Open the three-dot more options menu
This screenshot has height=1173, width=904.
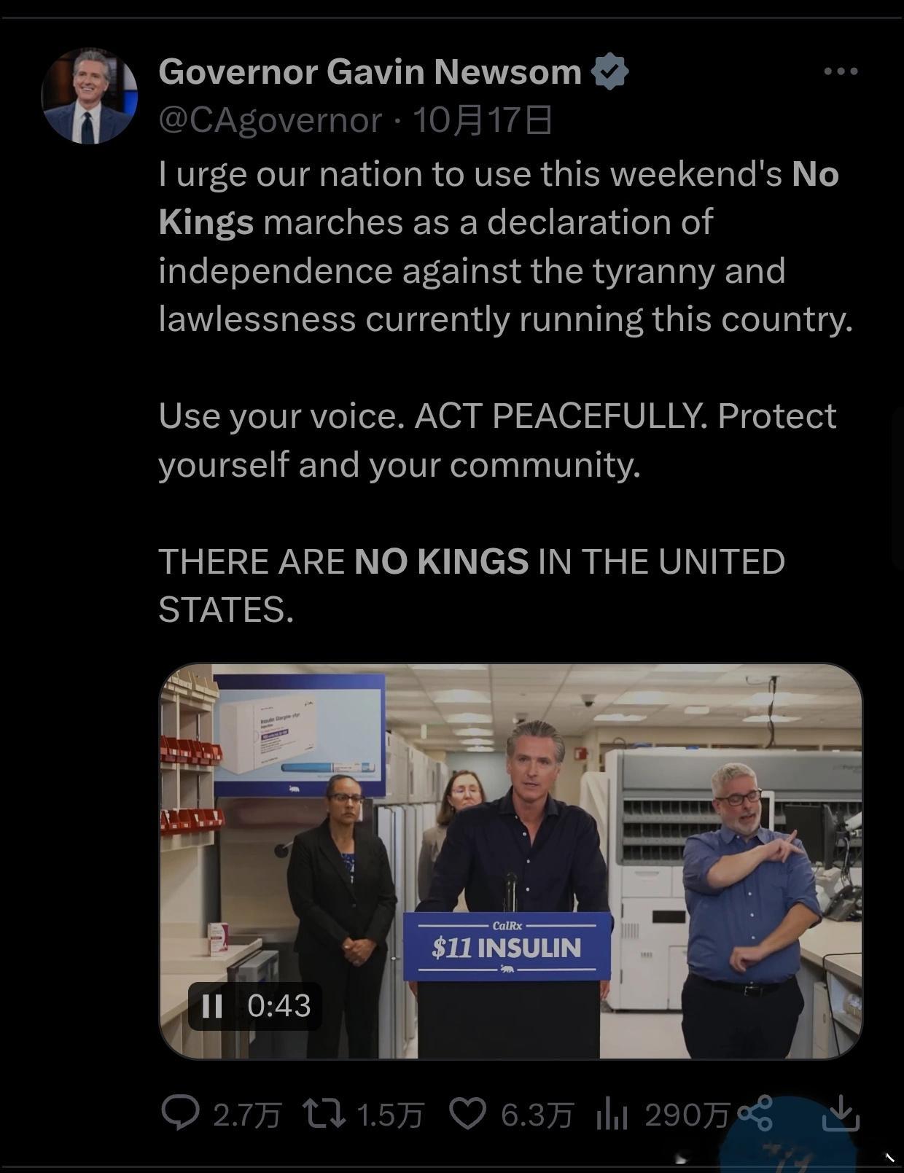pyautogui.click(x=841, y=71)
